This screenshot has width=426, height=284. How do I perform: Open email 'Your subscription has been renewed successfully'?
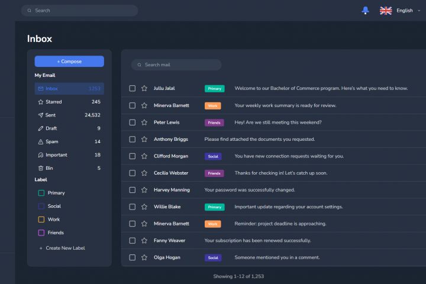(x=257, y=241)
